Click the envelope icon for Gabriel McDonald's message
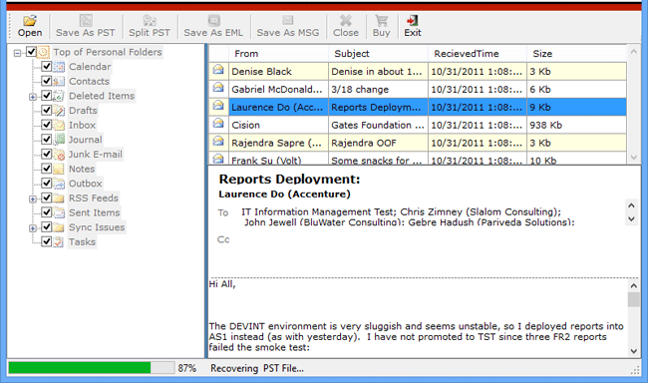 click(x=218, y=88)
